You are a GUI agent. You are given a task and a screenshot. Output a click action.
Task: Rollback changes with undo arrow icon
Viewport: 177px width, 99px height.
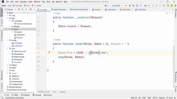coord(164,5)
